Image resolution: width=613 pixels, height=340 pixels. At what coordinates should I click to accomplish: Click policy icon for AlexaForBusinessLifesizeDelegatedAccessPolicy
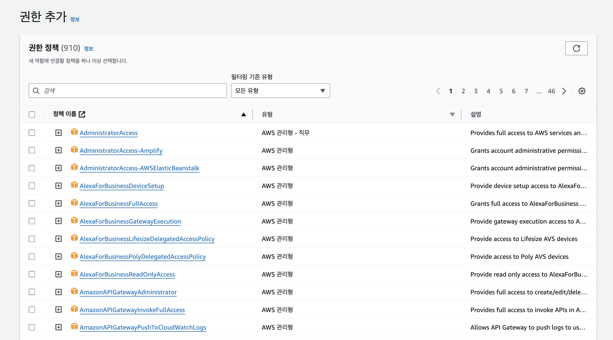point(74,238)
